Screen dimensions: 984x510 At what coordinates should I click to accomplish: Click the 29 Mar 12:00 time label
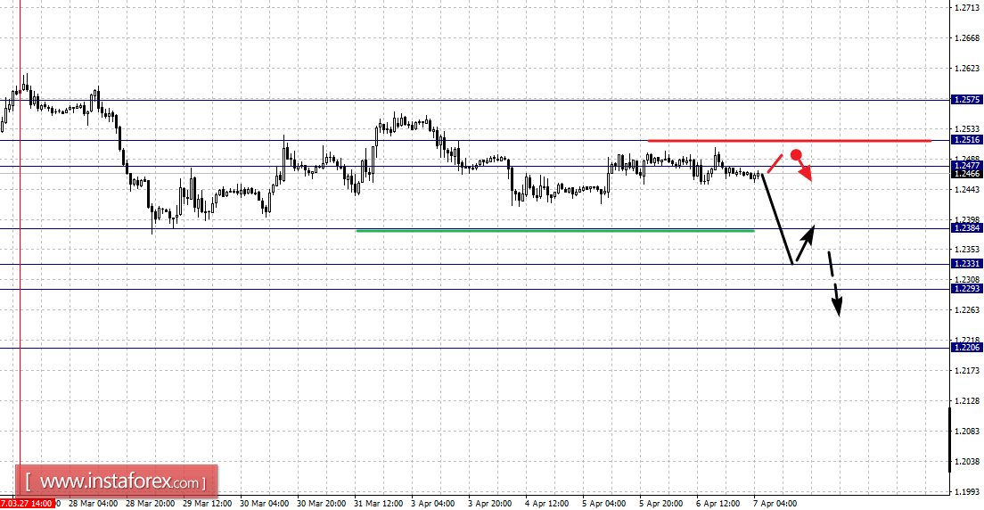point(209,504)
